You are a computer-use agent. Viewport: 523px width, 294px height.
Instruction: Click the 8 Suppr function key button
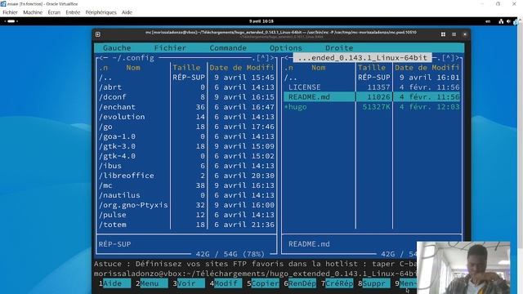pyautogui.click(x=374, y=283)
